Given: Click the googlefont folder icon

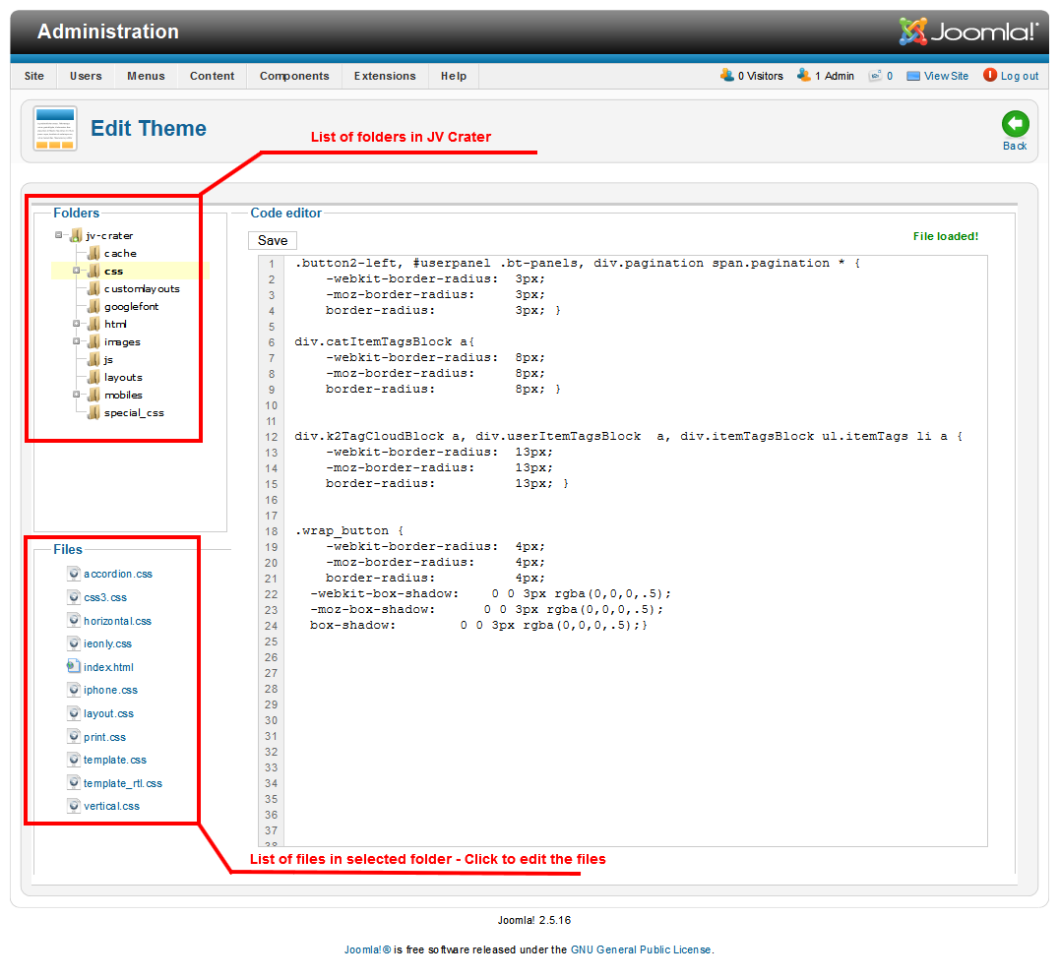Looking at the screenshot, I should [x=93, y=307].
